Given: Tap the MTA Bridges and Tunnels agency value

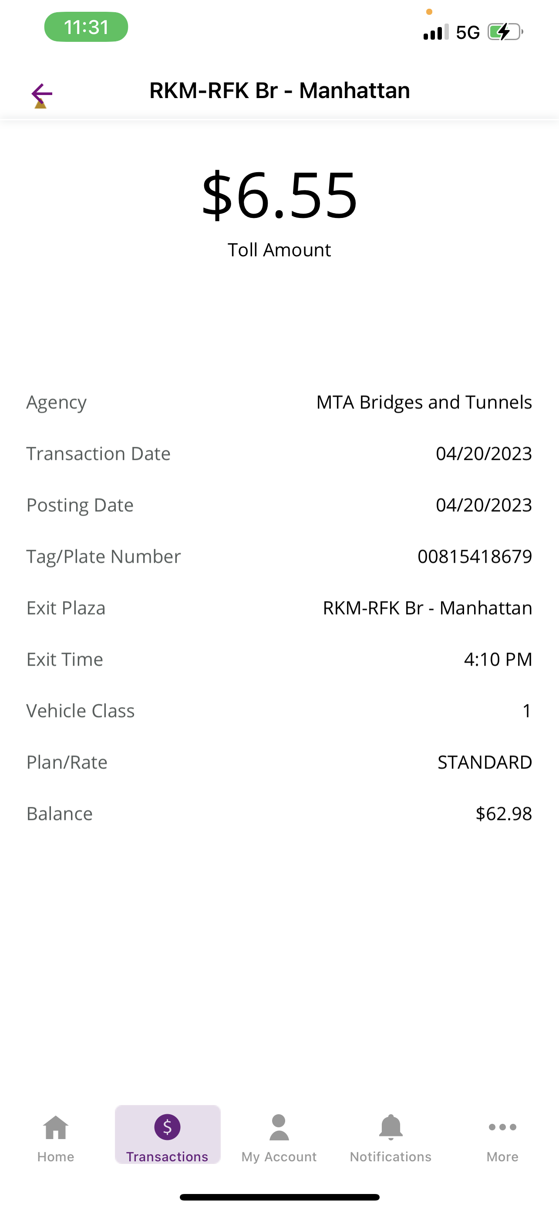Looking at the screenshot, I should (424, 402).
